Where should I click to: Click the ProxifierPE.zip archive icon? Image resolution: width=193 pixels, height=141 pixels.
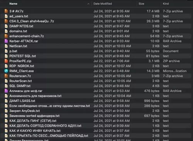[6, 61]
